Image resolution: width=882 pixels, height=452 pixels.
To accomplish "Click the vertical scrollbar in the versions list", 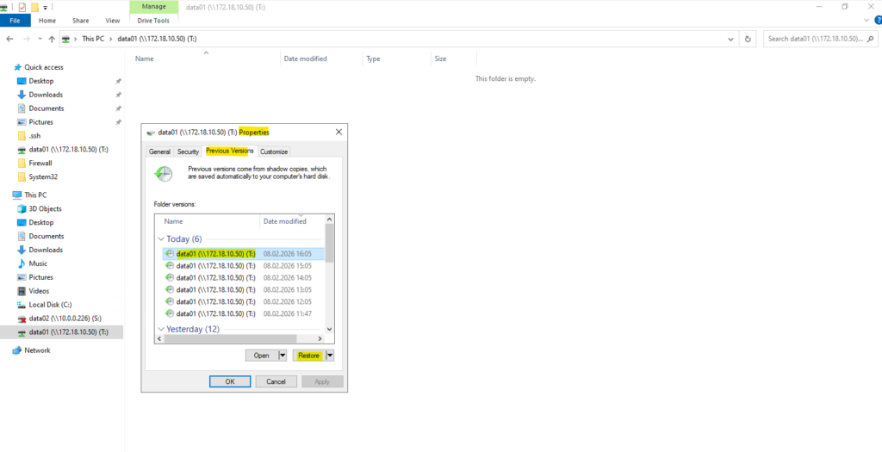I will 329,243.
